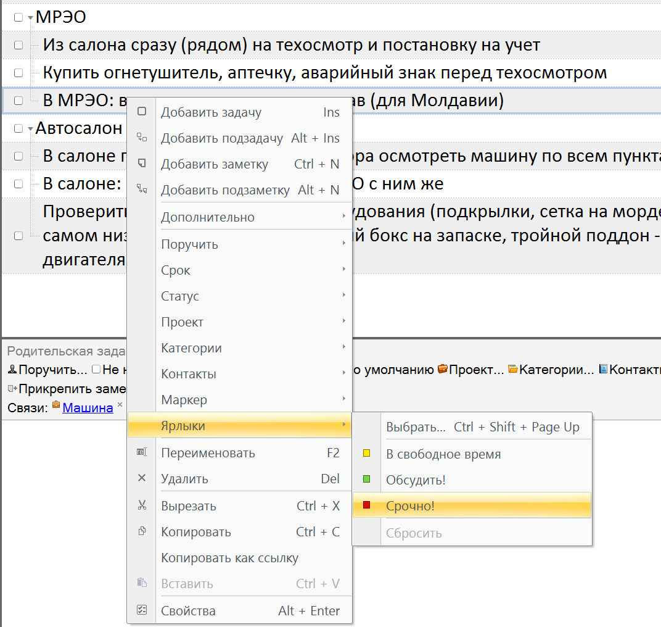This screenshot has height=627, width=661.
Task: Click the 'Добавить заметку' note icon
Action: click(142, 164)
